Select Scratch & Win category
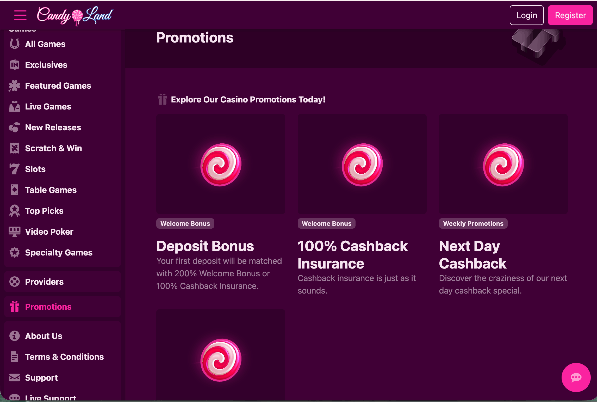Image resolution: width=597 pixels, height=402 pixels. coord(53,148)
